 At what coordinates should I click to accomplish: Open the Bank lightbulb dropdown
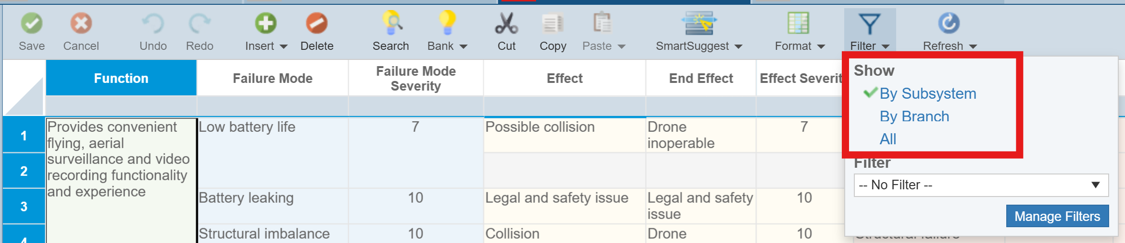[x=463, y=46]
